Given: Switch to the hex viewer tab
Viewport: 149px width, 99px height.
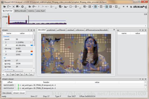Looking at the screenshot, I should 7,93.
